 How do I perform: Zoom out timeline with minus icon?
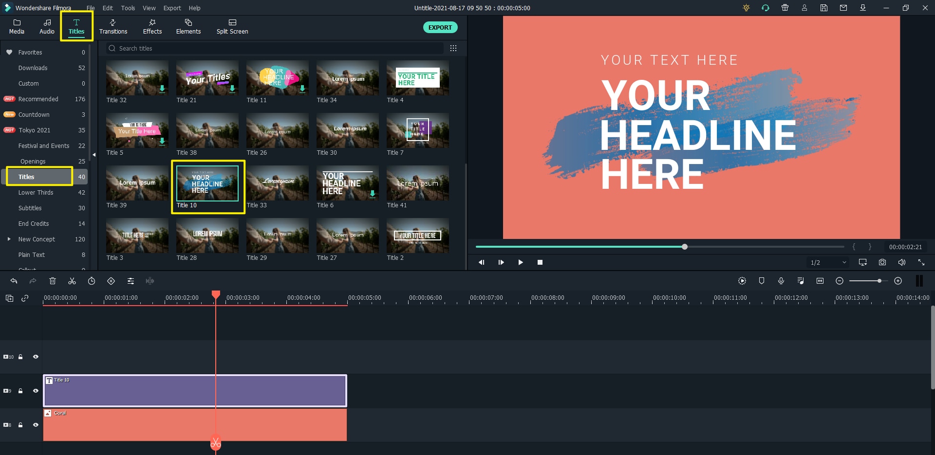(840, 281)
